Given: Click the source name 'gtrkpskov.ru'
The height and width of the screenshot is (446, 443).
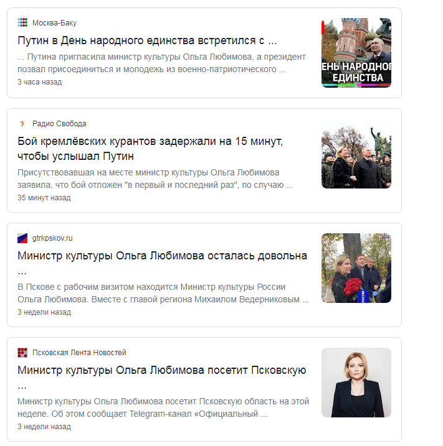Looking at the screenshot, I should [x=52, y=238].
